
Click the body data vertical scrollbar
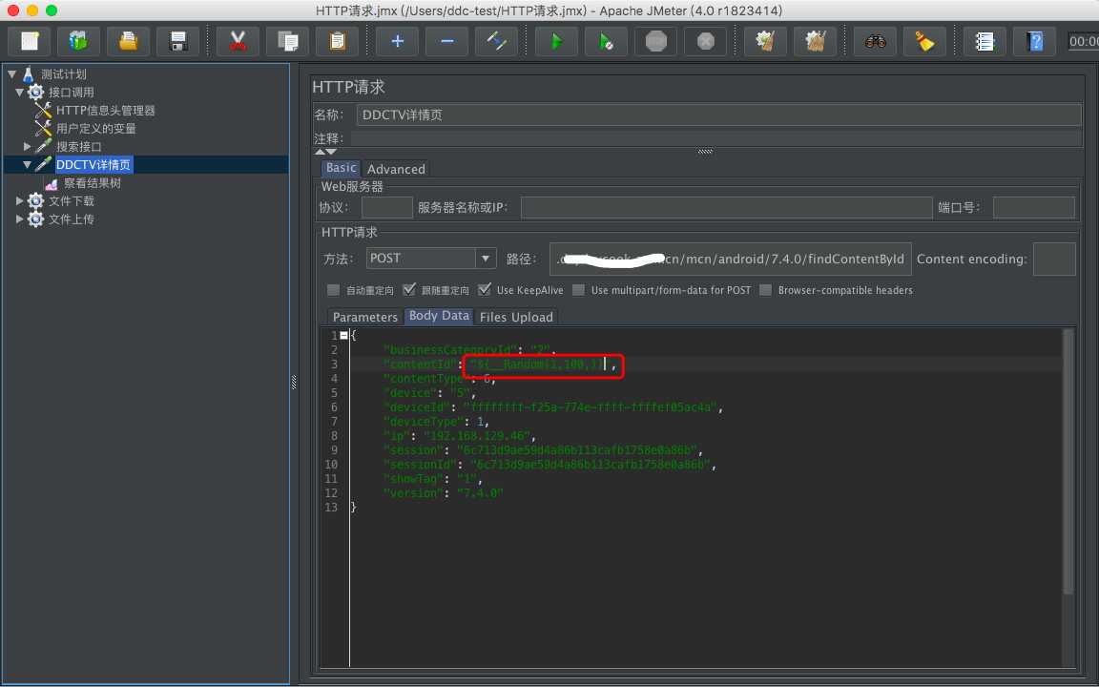[x=1068, y=461]
